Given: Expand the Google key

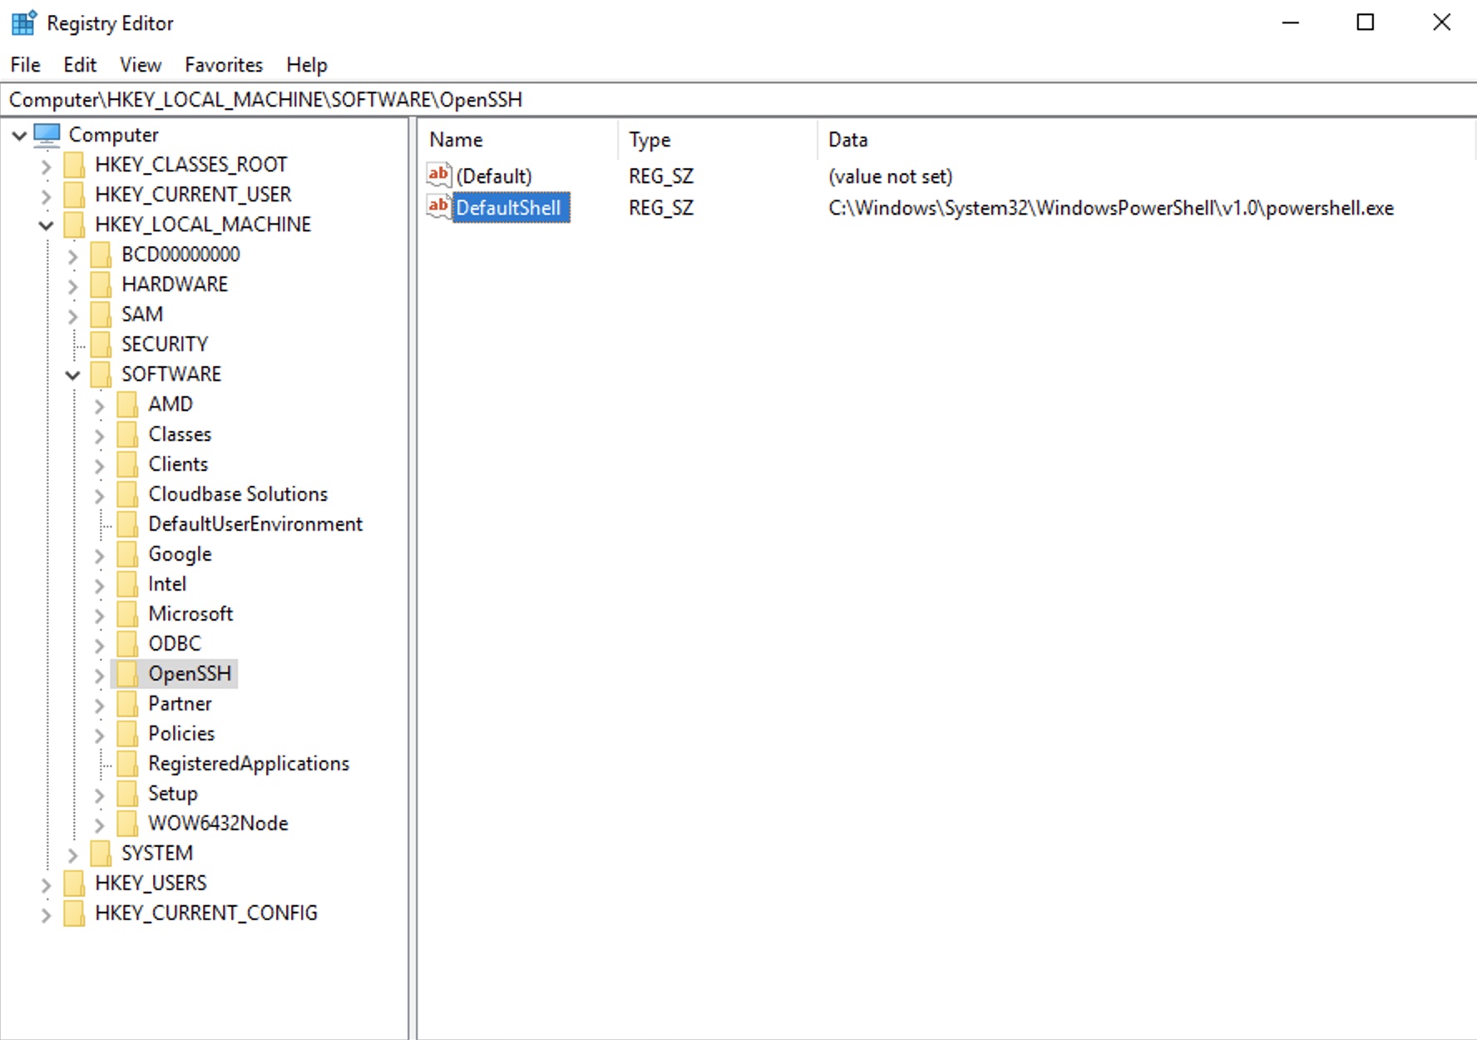Looking at the screenshot, I should tap(99, 553).
